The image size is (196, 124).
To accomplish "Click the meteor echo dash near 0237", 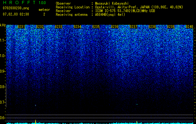I will 137,104.
